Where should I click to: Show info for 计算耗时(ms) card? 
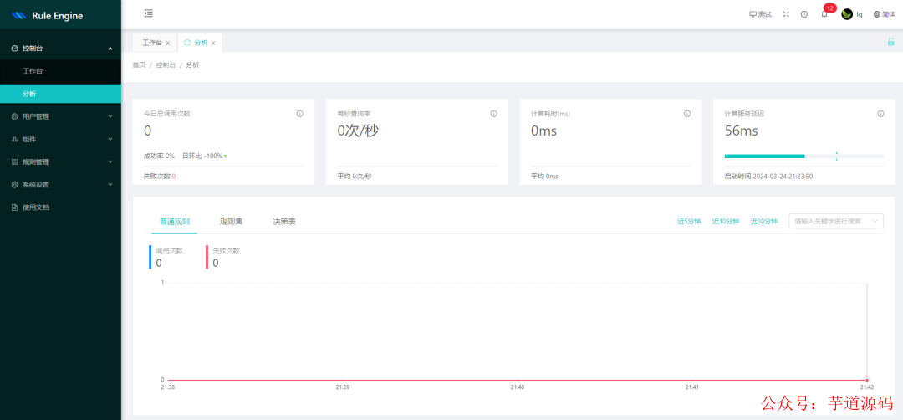687,114
